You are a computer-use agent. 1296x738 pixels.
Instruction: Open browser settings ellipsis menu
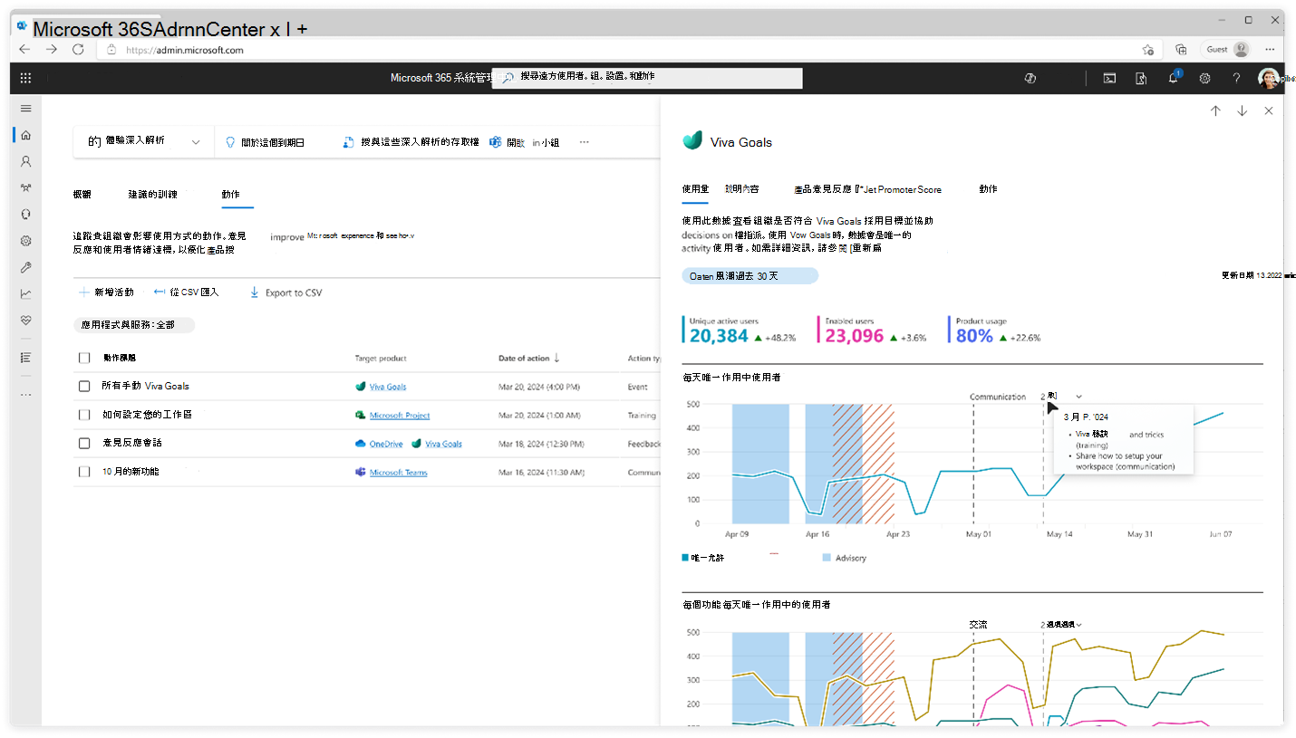(1269, 50)
